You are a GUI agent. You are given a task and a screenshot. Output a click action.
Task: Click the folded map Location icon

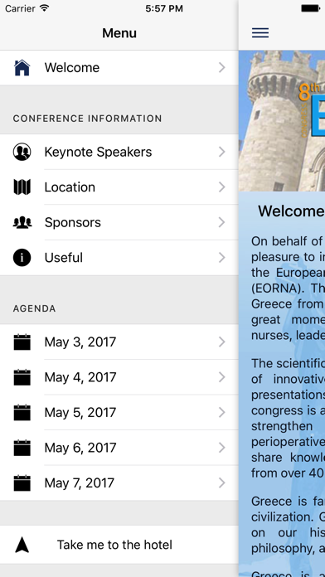[22, 187]
